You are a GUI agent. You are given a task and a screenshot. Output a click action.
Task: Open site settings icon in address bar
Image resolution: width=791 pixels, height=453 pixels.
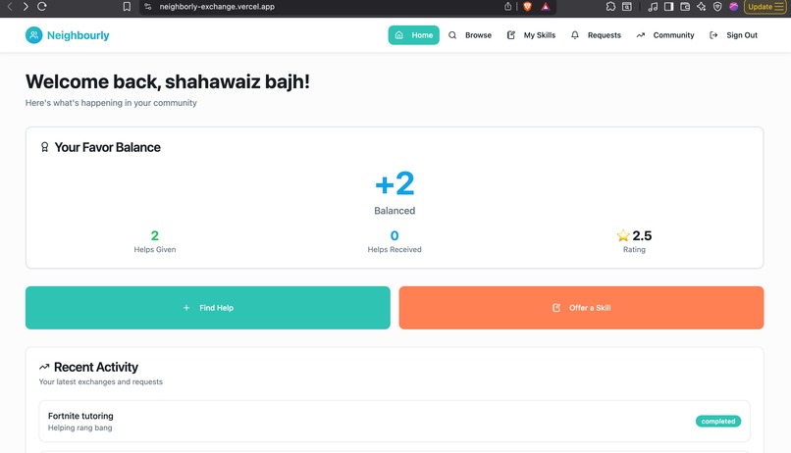point(148,7)
